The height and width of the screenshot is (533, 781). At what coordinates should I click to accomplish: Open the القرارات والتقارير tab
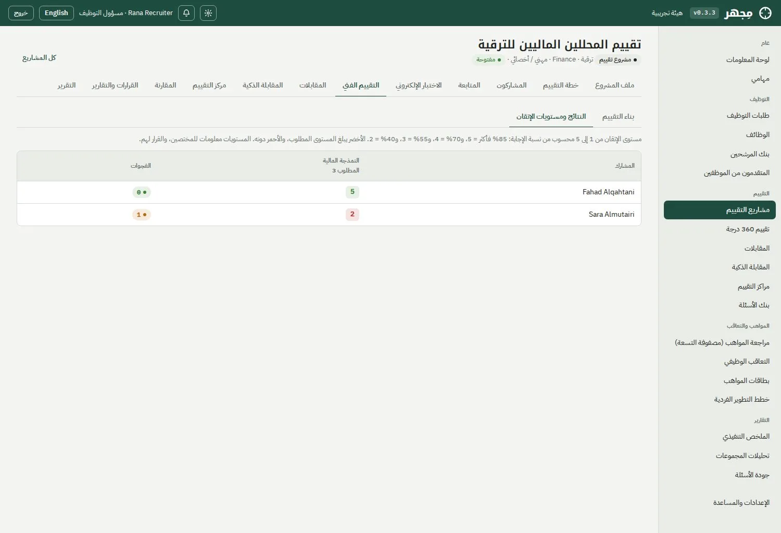pos(115,85)
